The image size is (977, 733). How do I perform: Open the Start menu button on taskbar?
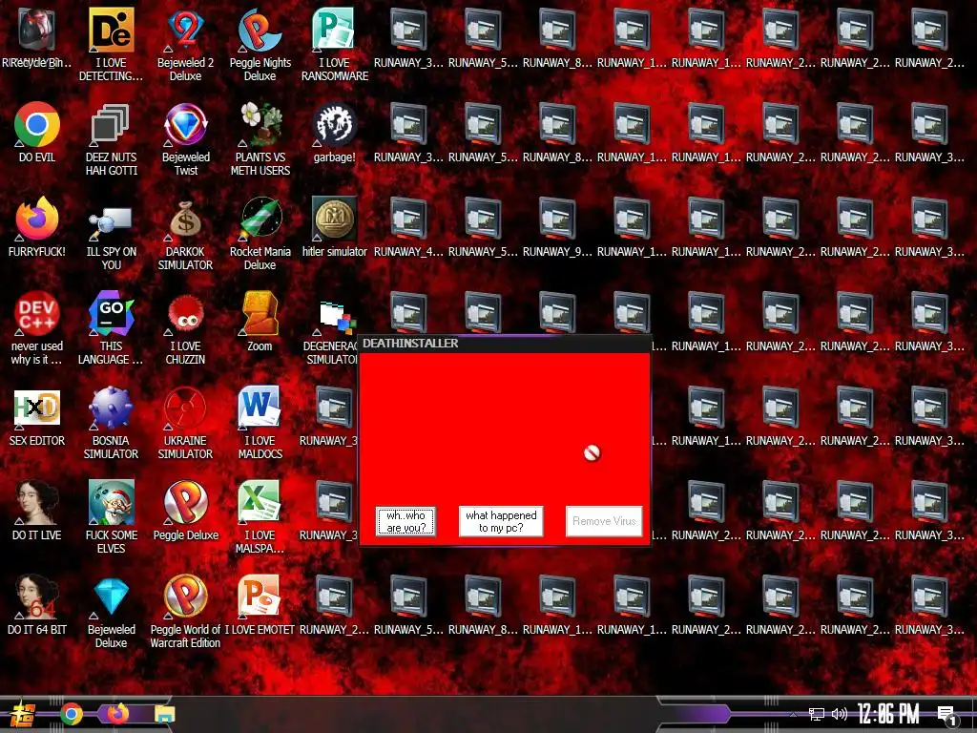pos(22,714)
